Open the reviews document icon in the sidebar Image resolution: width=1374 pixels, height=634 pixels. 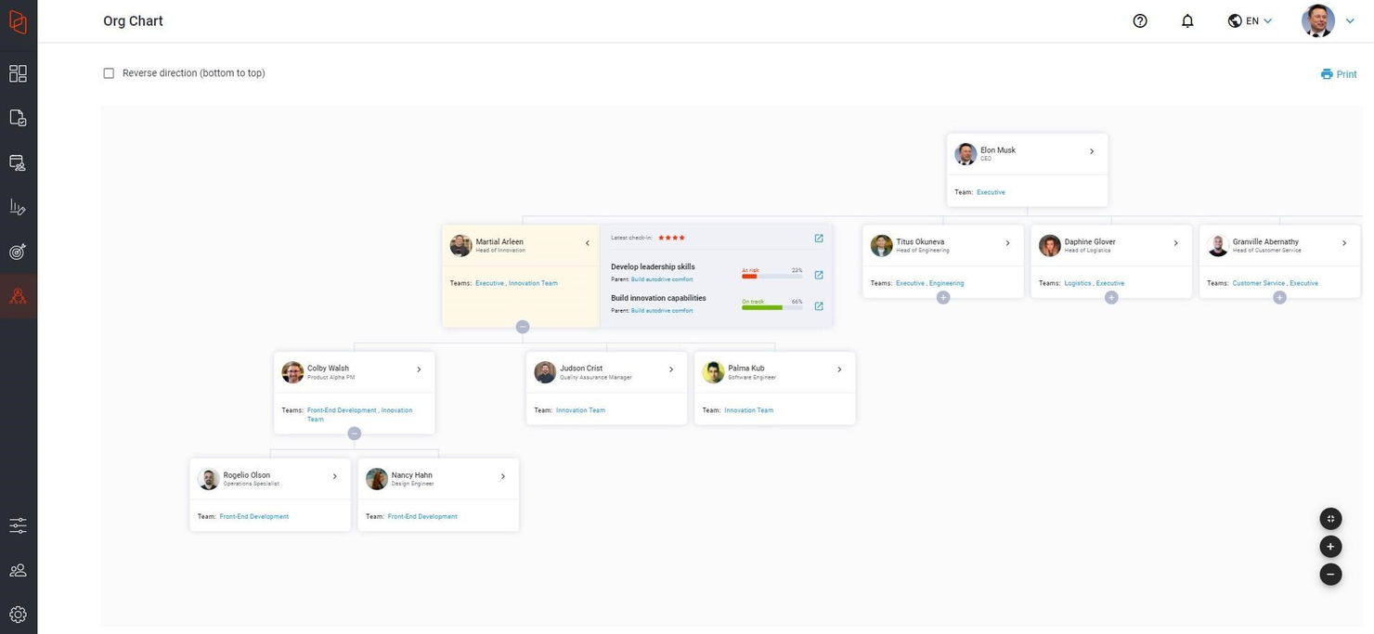pyautogui.click(x=18, y=116)
